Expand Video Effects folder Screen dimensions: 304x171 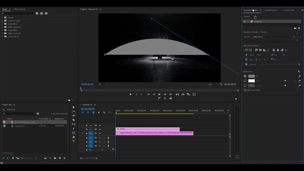click(x=2, y=30)
